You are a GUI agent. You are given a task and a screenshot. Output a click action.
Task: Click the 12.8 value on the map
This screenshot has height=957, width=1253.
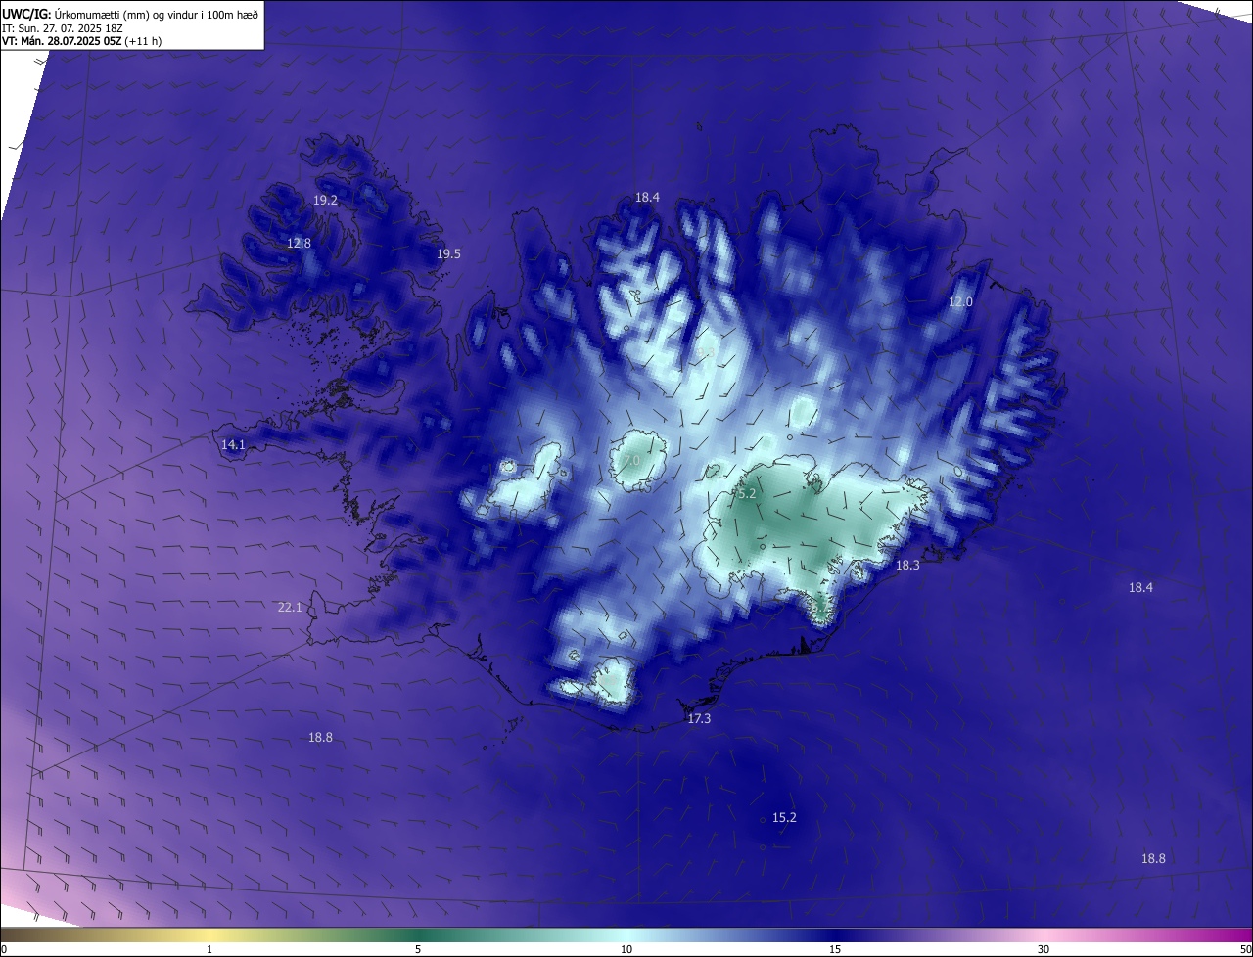tap(299, 243)
